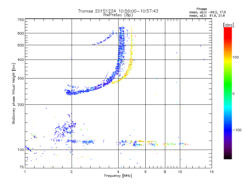Click the 'RwPretec (8p)' subtitle
The height and width of the screenshot is (187, 249).
118,15
